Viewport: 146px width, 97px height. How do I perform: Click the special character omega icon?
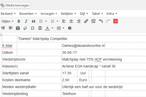point(32,28)
